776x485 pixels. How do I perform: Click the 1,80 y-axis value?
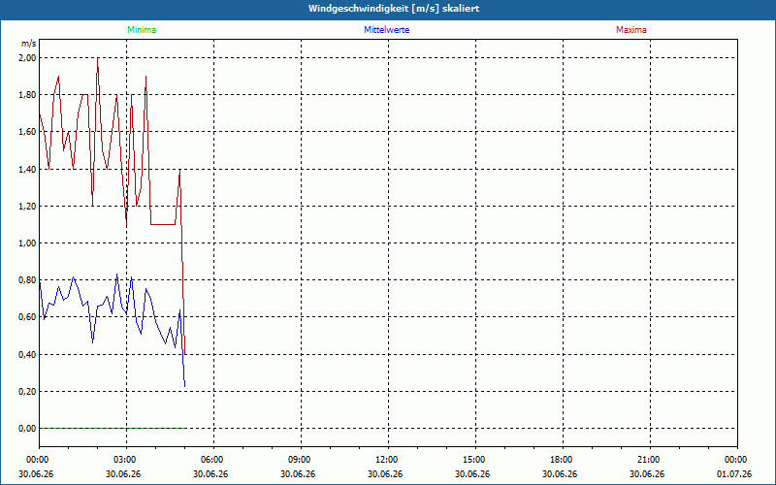tap(27, 95)
